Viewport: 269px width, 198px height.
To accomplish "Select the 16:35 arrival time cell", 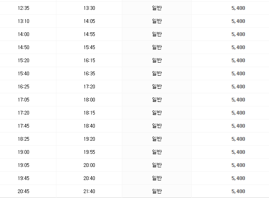I will (89, 73).
